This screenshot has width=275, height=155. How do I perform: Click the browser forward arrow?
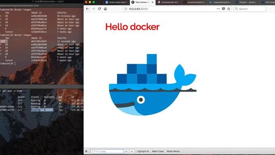[94, 9]
